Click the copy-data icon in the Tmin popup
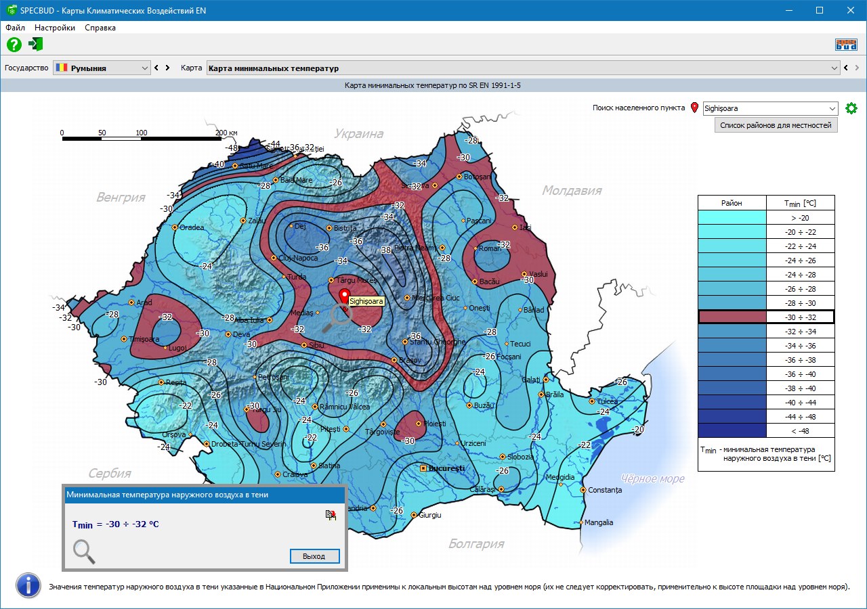This screenshot has height=609, width=867. point(331,515)
